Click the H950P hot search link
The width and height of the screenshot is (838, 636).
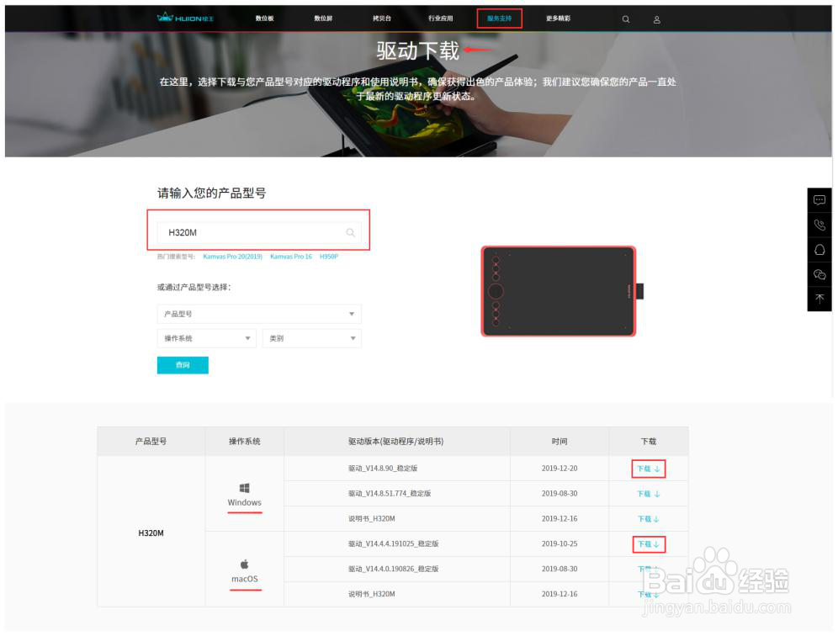tap(329, 257)
